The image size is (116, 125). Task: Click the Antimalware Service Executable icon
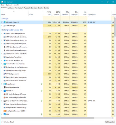pos(4,54)
